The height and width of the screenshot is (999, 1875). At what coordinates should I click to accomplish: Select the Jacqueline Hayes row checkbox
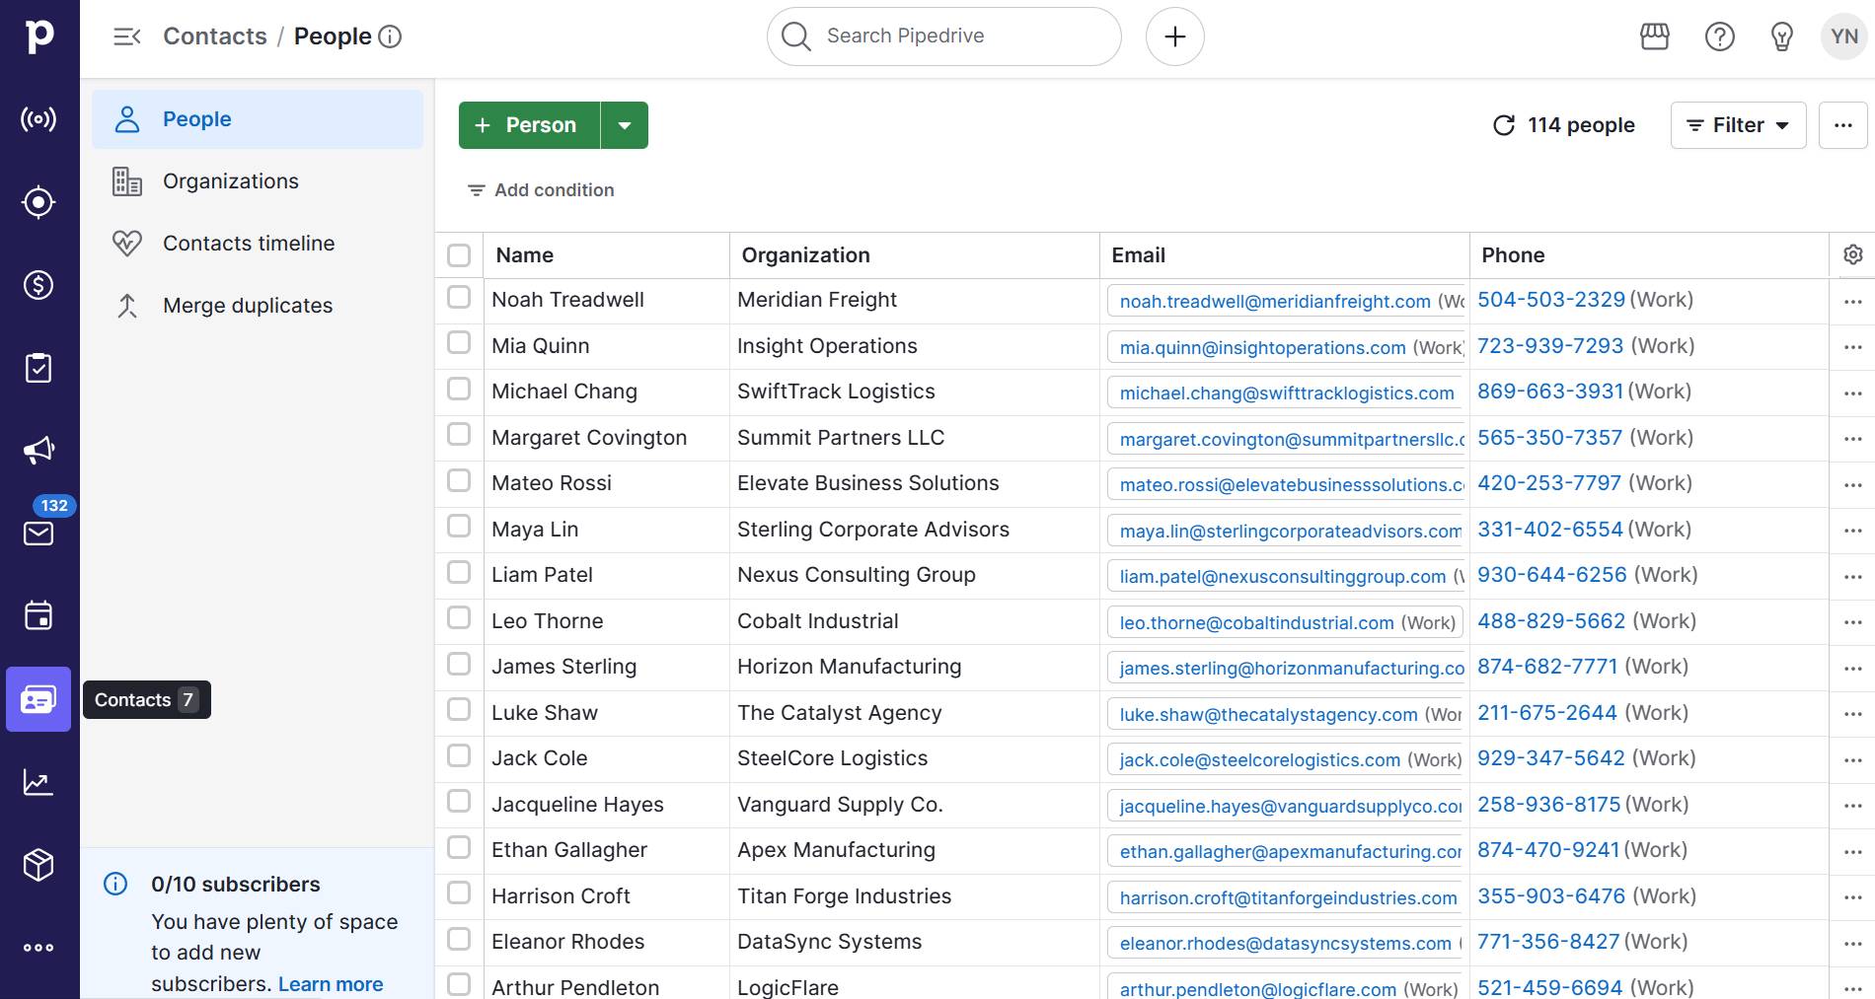pyautogui.click(x=459, y=801)
